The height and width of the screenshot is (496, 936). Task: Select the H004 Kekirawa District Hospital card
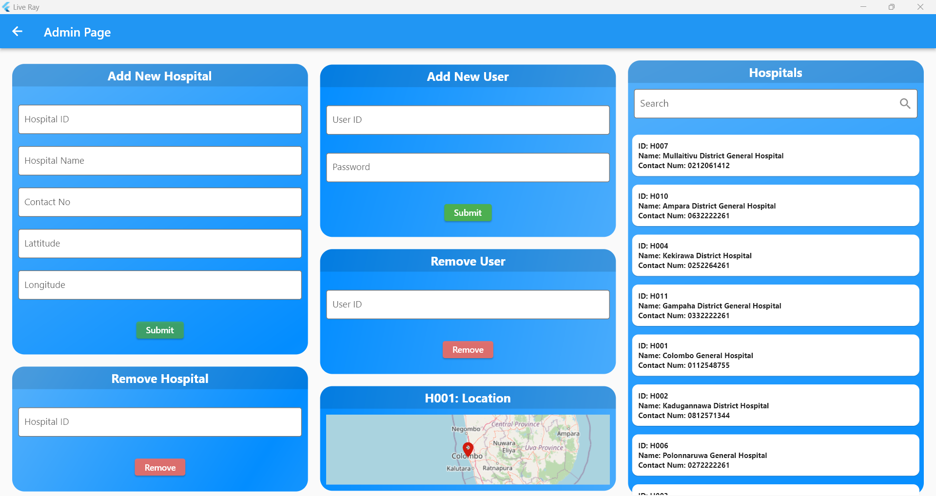point(776,255)
